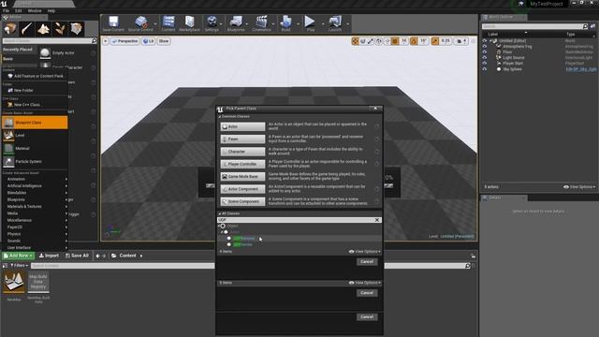599x337 pixels.
Task: Open the Help menu
Action: (x=51, y=10)
